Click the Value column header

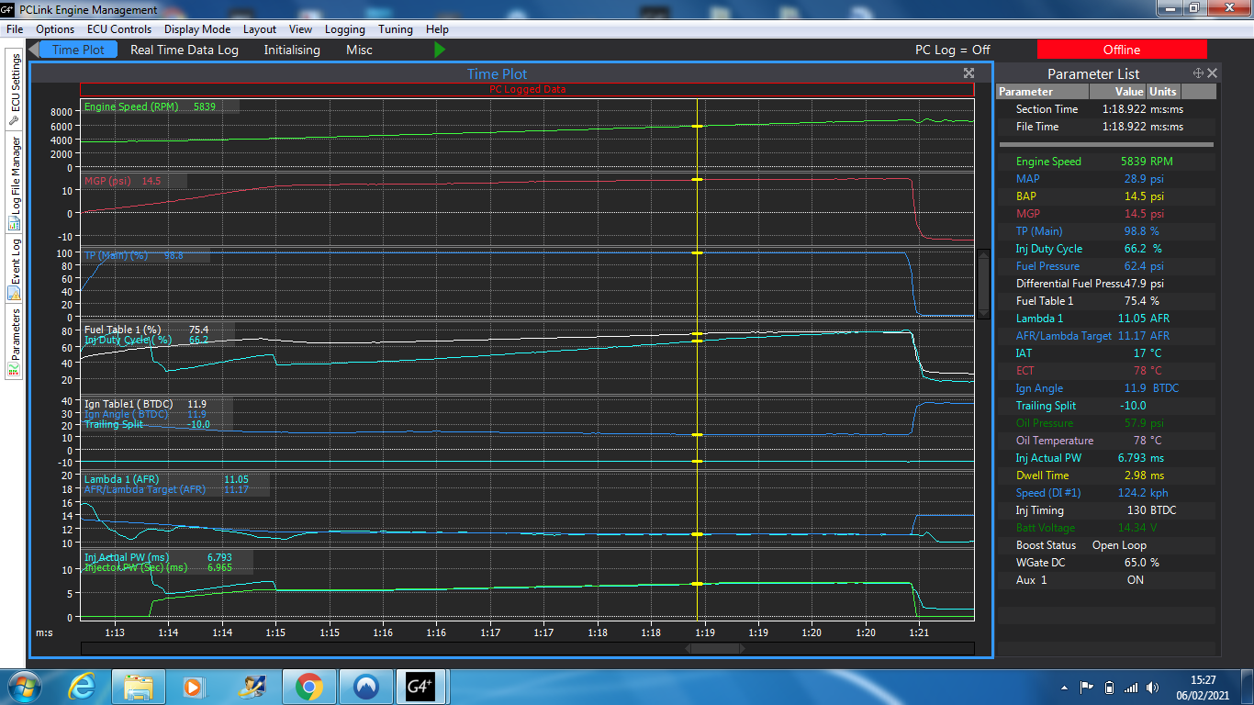click(1118, 92)
